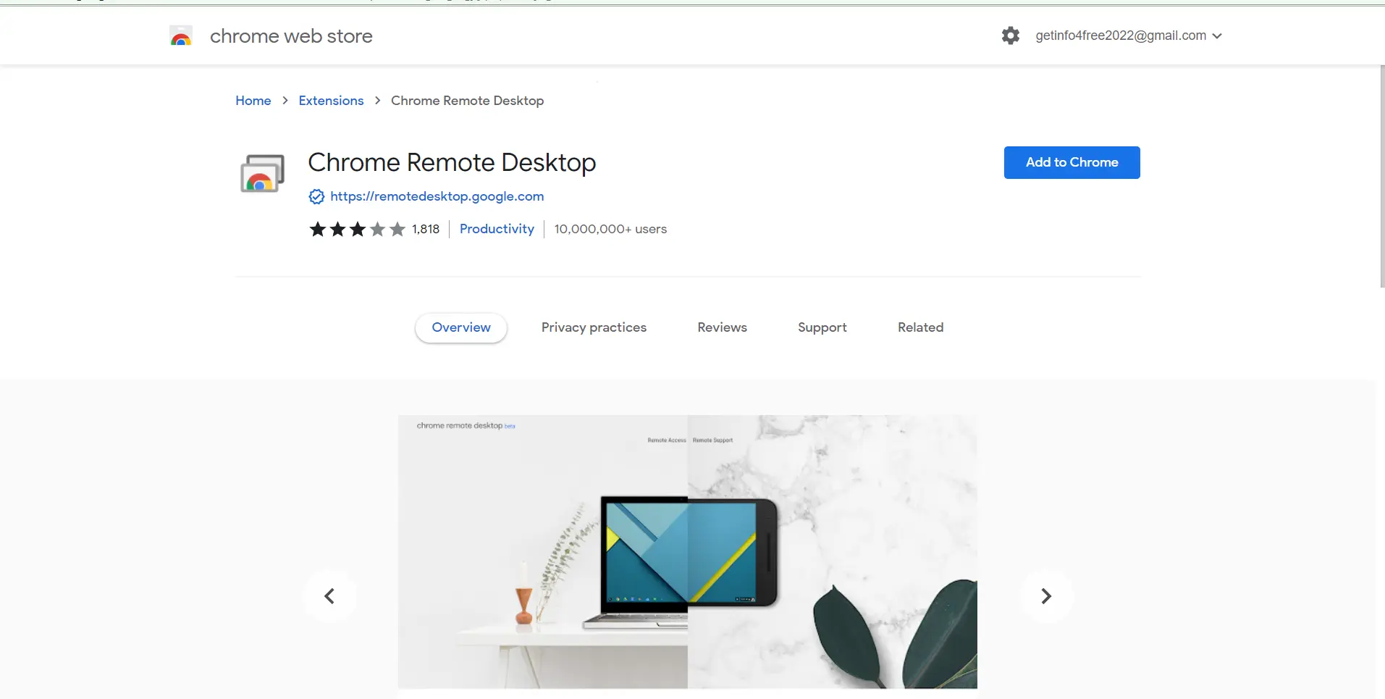This screenshot has height=699, width=1385.
Task: Go to Extensions breadcrumb
Action: click(331, 101)
